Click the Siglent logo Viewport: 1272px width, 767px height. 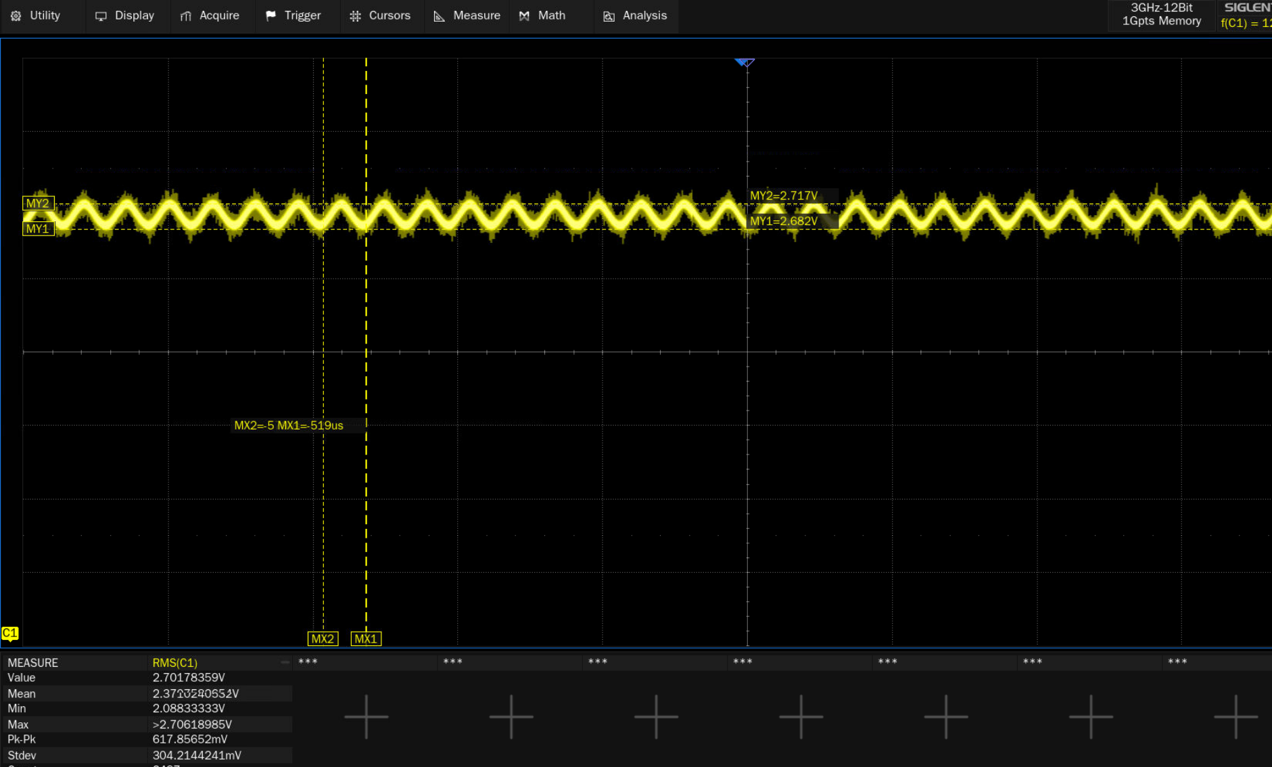click(x=1247, y=7)
